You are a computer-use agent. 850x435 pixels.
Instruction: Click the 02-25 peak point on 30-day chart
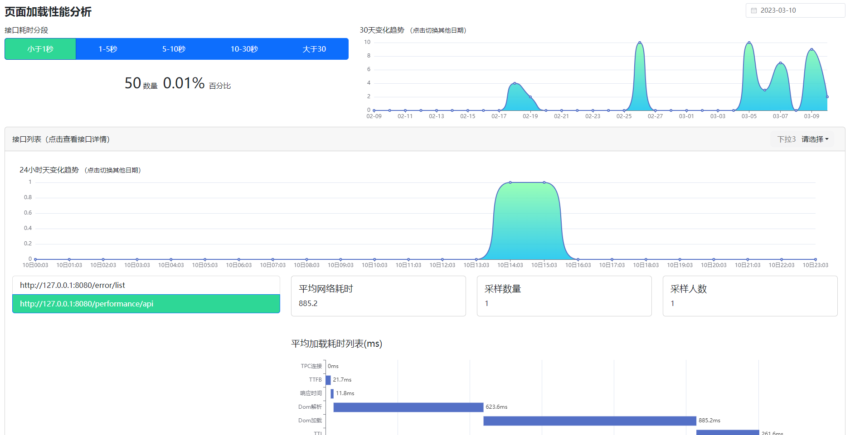(x=640, y=43)
